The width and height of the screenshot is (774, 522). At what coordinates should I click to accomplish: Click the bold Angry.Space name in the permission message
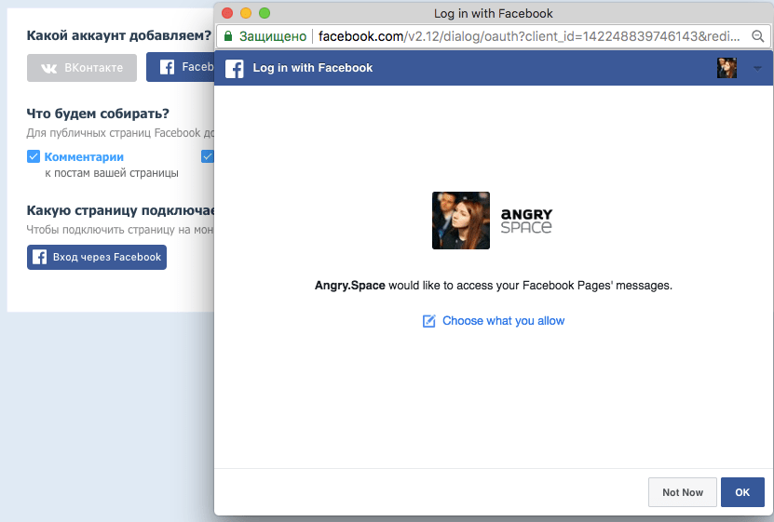point(350,286)
